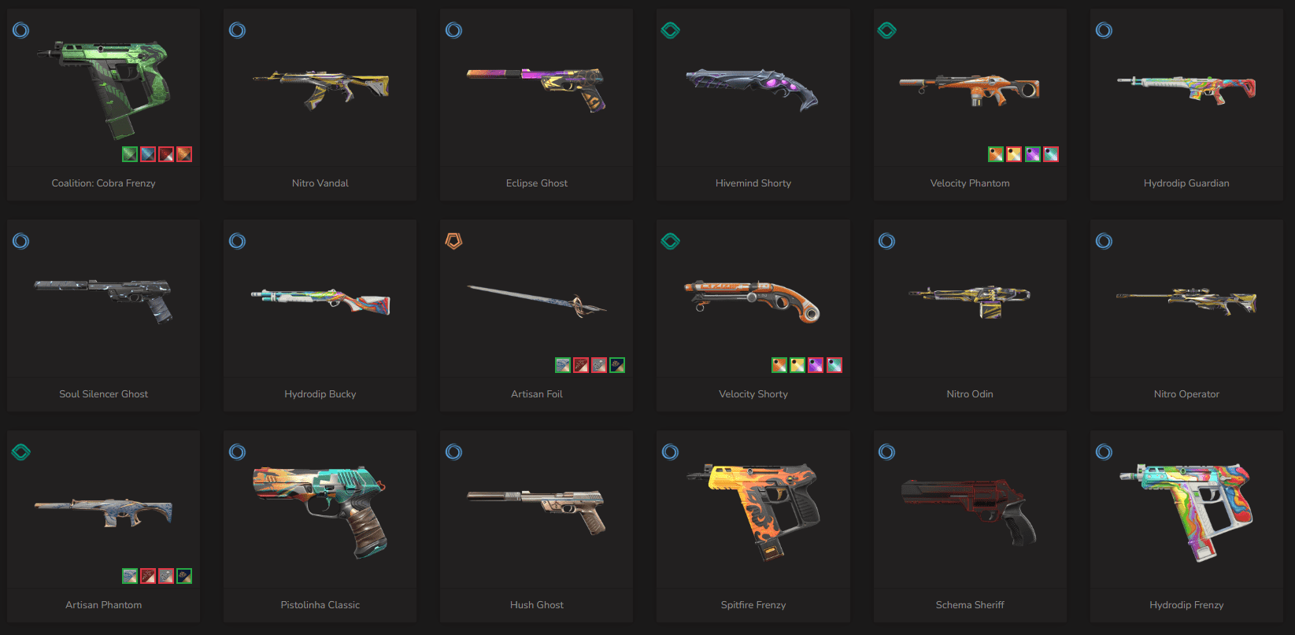
Task: Choose the red variant swatch on Artisan Foil
Action: [581, 365]
